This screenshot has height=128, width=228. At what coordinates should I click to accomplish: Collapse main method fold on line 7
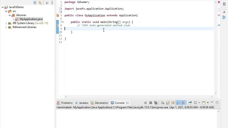click(x=63, y=22)
